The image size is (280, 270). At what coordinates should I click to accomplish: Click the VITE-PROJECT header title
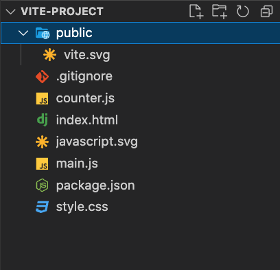tap(62, 12)
